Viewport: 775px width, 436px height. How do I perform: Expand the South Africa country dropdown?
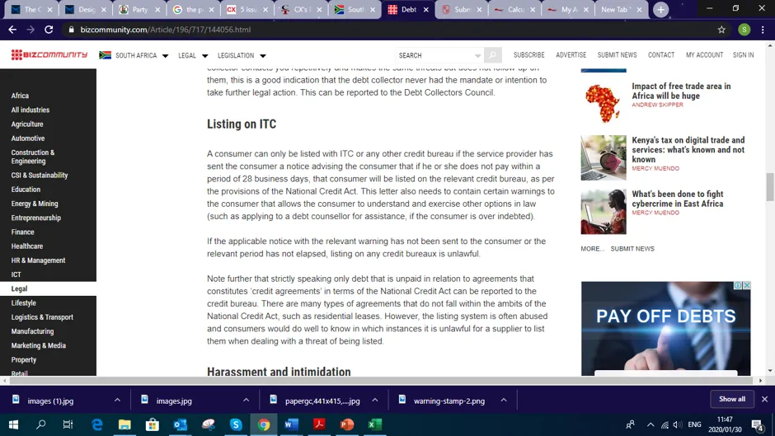tap(134, 55)
